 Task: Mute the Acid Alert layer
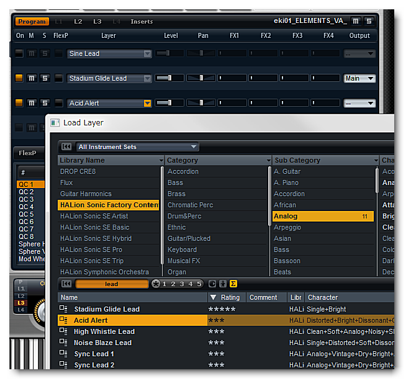pyautogui.click(x=32, y=103)
